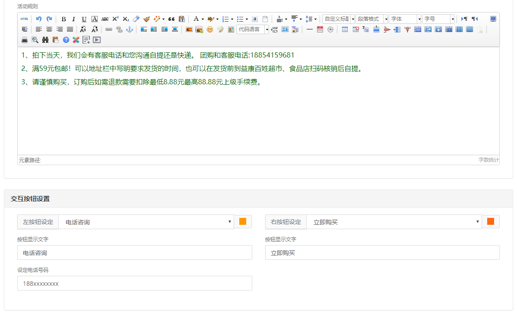Click the blue help question mark icon
Screen dimensions: 517x313
(66, 40)
